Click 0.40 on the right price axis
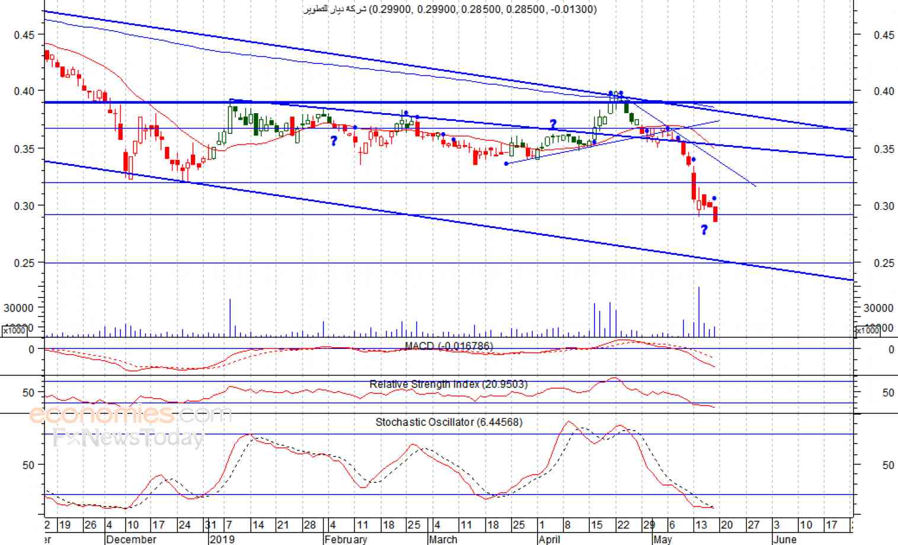This screenshot has width=898, height=545. [x=884, y=91]
